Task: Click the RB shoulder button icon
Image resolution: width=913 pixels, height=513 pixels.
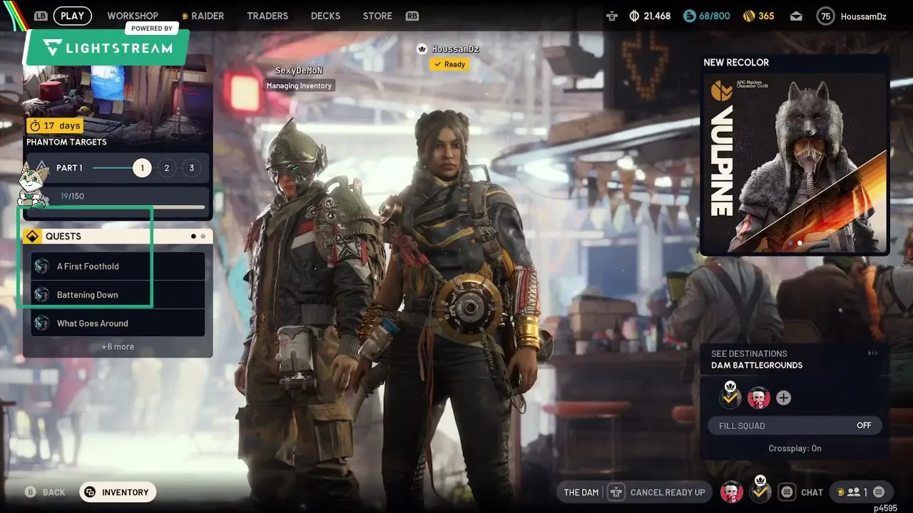Action: point(412,16)
